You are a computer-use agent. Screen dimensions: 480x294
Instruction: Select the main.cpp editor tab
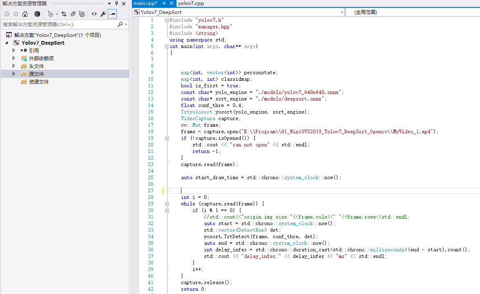click(145, 3)
